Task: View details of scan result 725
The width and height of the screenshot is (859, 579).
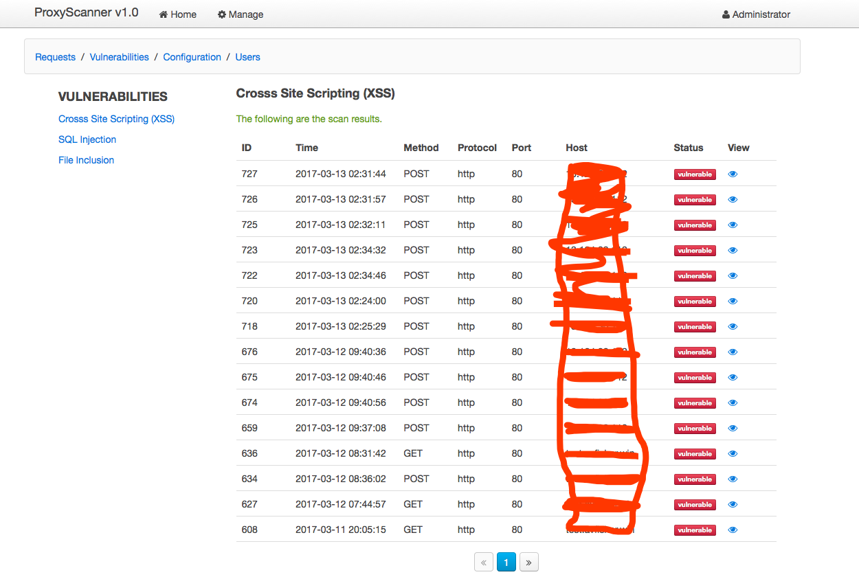Action: pos(733,225)
